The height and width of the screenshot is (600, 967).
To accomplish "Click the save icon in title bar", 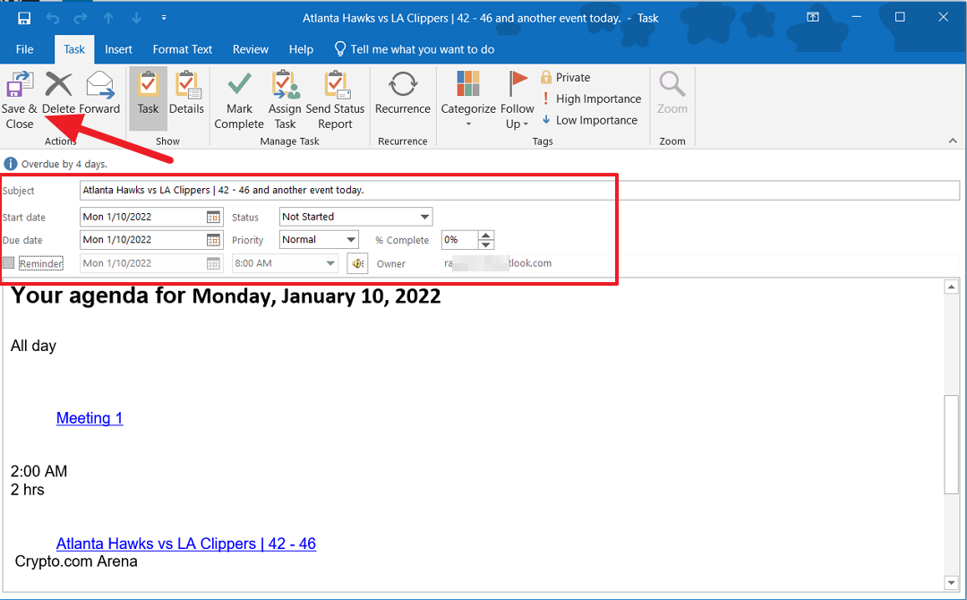I will [x=24, y=18].
